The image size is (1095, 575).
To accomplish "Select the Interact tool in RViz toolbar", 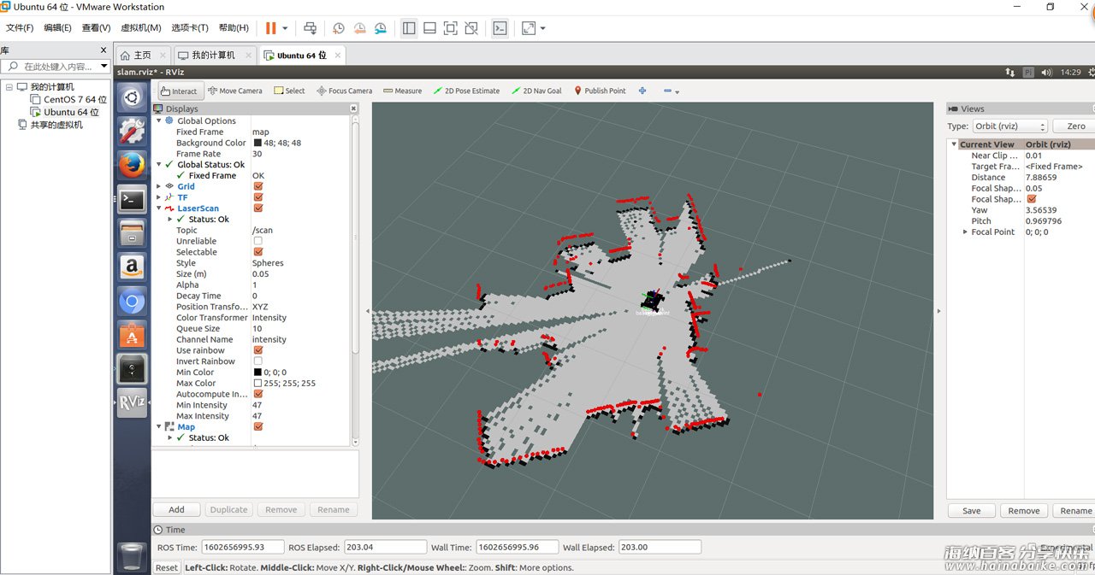I will (x=179, y=91).
